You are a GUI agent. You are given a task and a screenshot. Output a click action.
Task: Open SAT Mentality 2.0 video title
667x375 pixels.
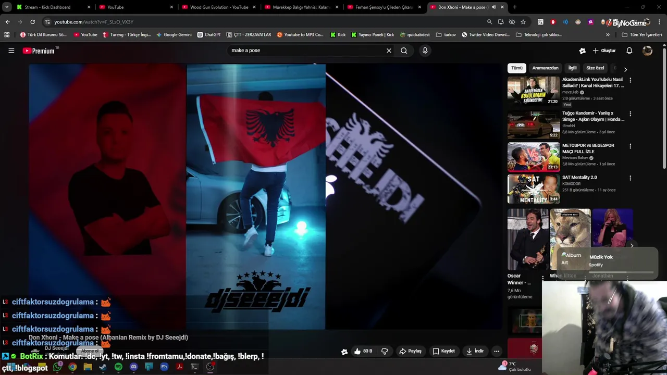(x=579, y=178)
